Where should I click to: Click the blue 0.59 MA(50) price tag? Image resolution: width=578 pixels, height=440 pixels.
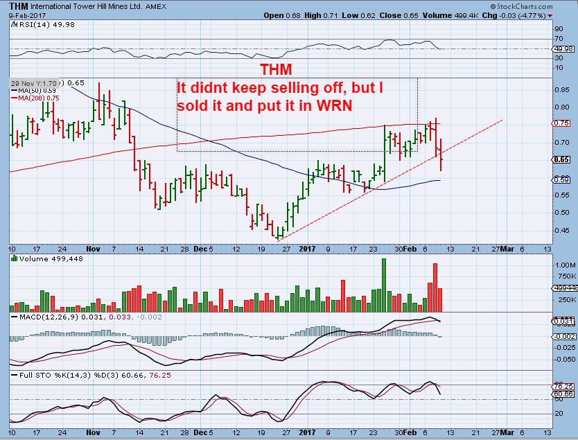pyautogui.click(x=561, y=180)
